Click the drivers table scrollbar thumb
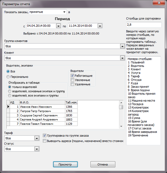The width and height of the screenshot is (167, 173). pos(121,107)
